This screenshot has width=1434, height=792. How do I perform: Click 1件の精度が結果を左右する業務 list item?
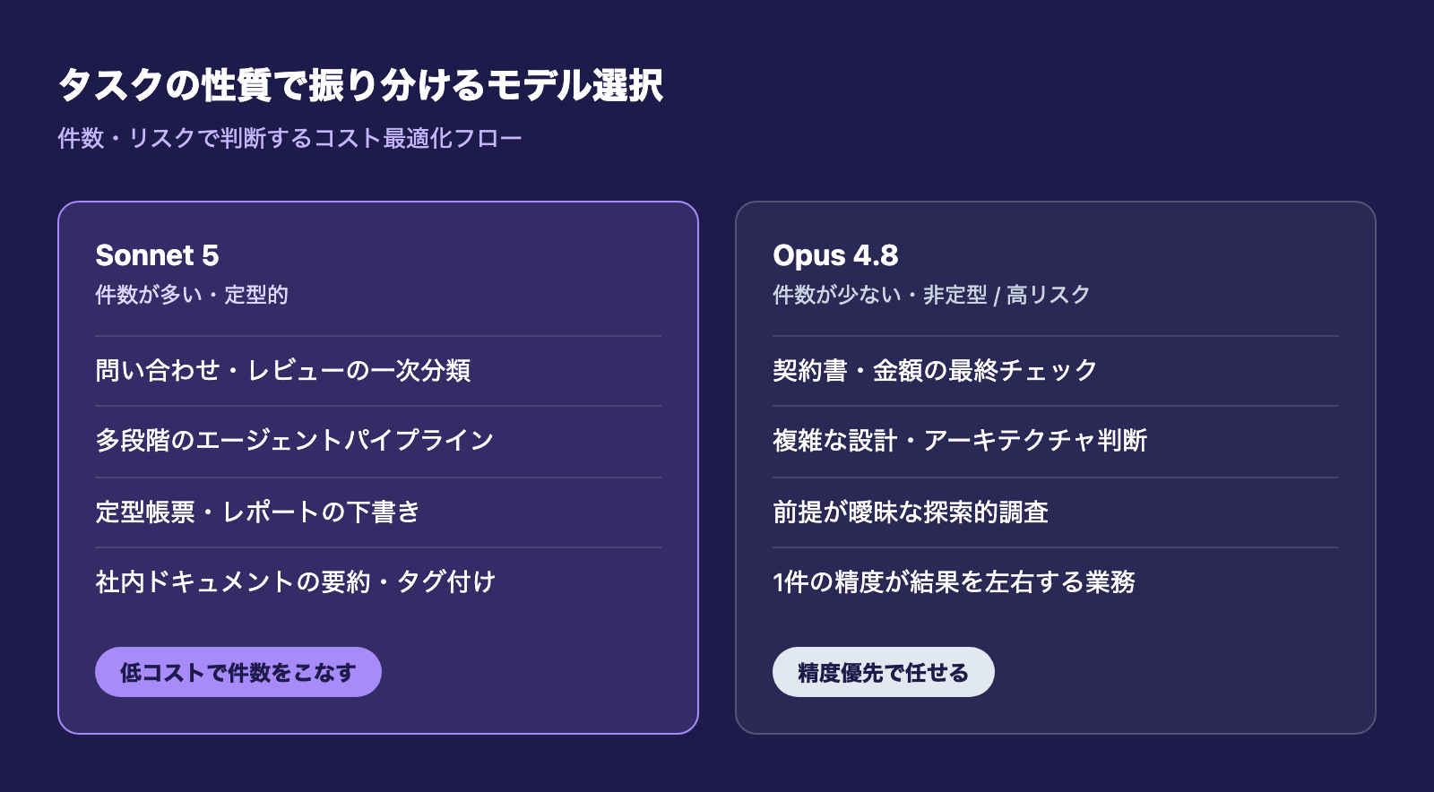pyautogui.click(x=1056, y=581)
